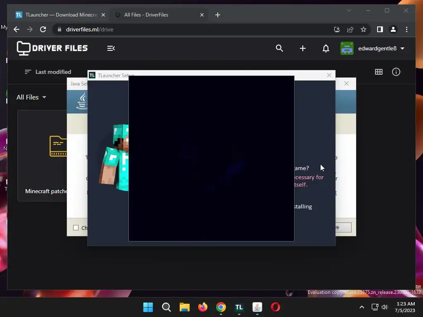423x317 pixels.
Task: Switch to TLauncher Download Minecraft tab
Action: (61, 15)
